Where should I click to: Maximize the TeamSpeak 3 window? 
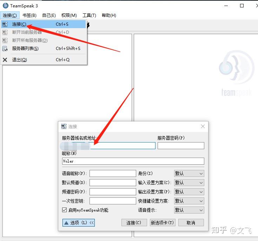coord(242,6)
